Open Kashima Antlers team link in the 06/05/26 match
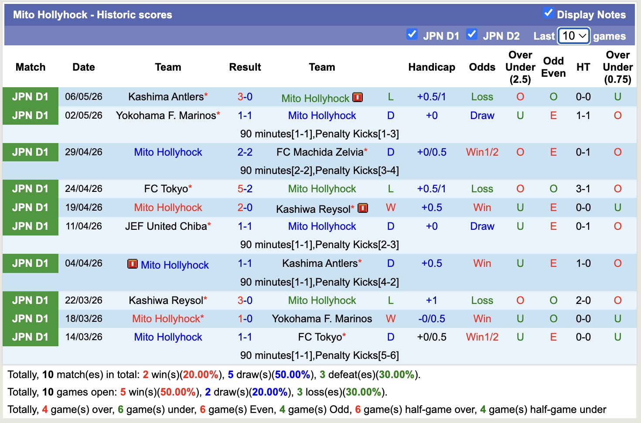The image size is (641, 423). point(166,97)
